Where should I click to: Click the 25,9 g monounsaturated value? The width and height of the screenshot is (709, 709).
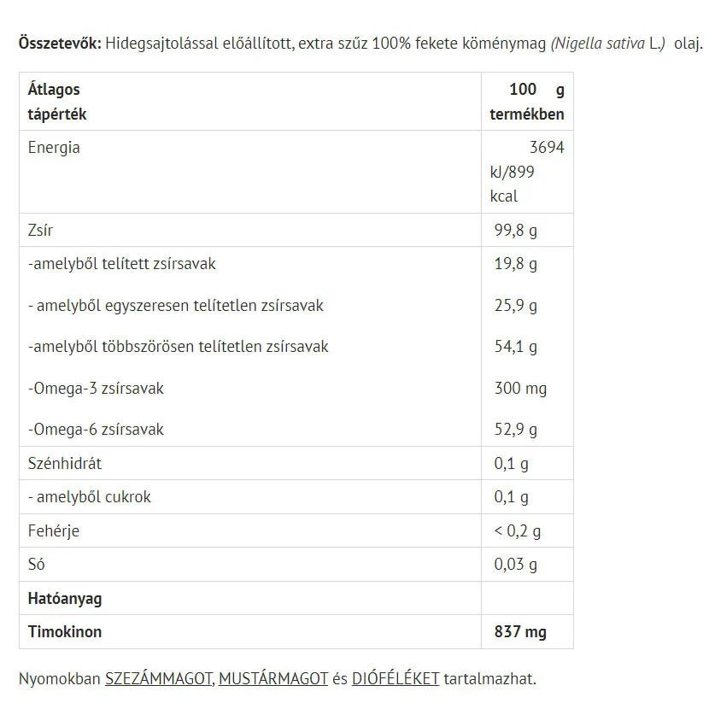pyautogui.click(x=515, y=306)
